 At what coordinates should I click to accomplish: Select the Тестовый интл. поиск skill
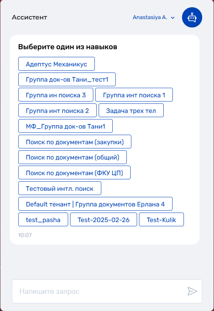60,188
